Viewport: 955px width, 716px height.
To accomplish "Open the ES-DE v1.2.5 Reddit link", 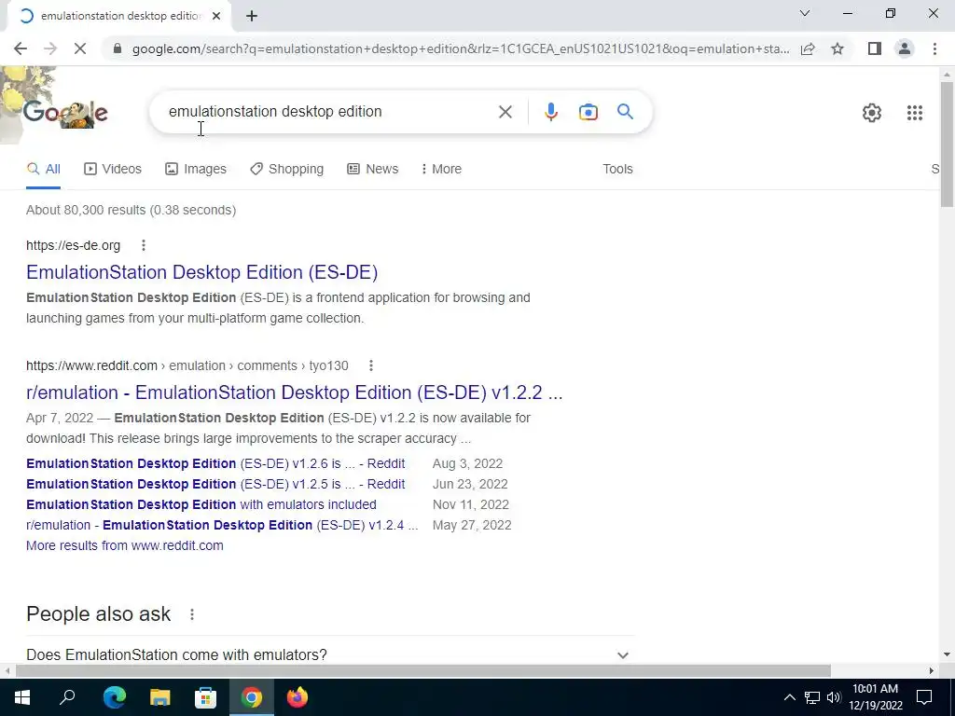I will [x=215, y=484].
